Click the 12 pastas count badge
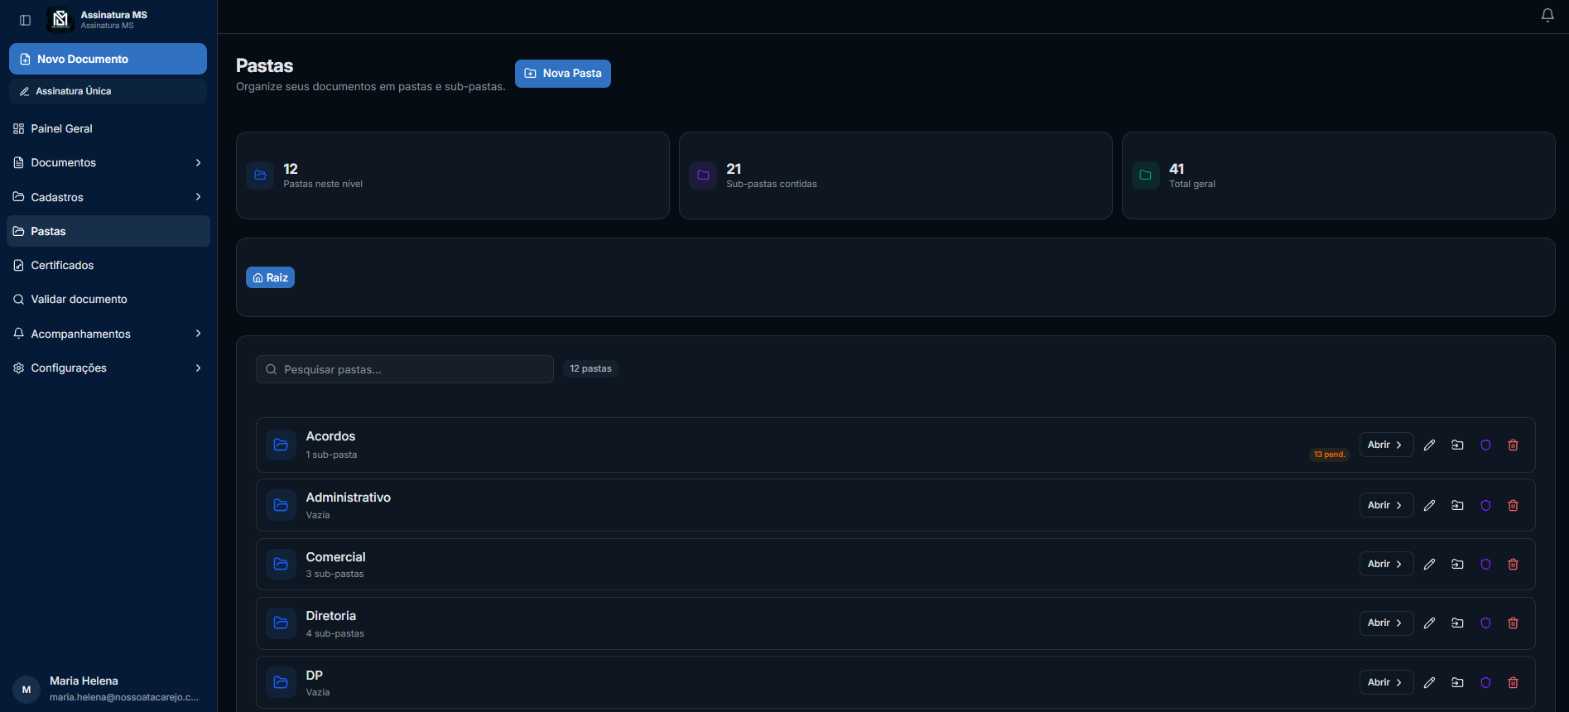1569x712 pixels. click(590, 368)
